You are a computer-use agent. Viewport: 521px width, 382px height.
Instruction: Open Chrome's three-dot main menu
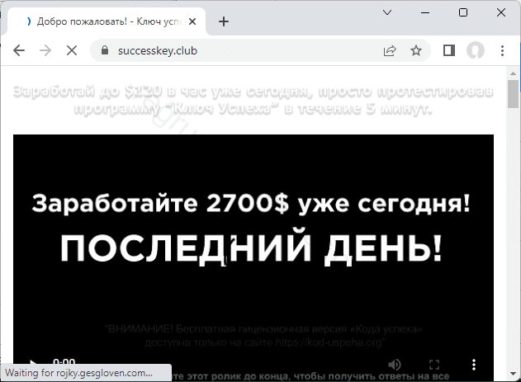point(503,50)
